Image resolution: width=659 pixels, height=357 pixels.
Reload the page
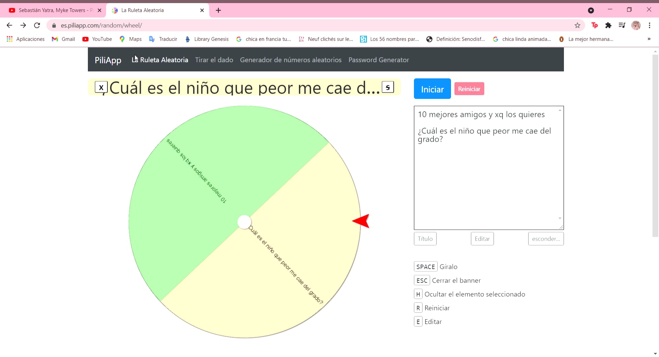(x=37, y=25)
